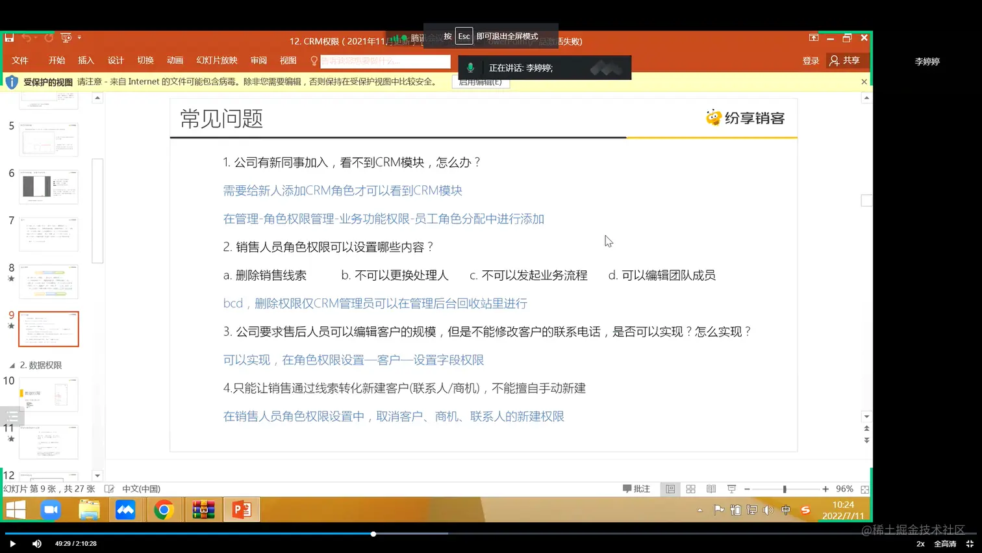The height and width of the screenshot is (553, 982).
Task: Show hidden system tray icons
Action: pos(699,510)
